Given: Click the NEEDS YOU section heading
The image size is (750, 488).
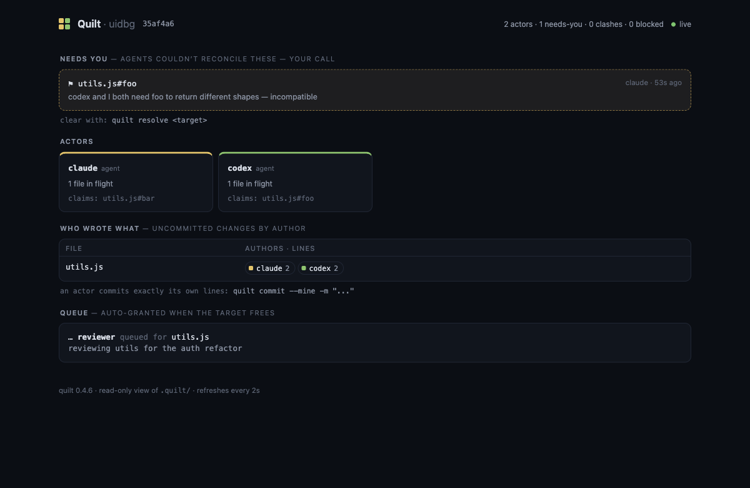Looking at the screenshot, I should pyautogui.click(x=84, y=59).
